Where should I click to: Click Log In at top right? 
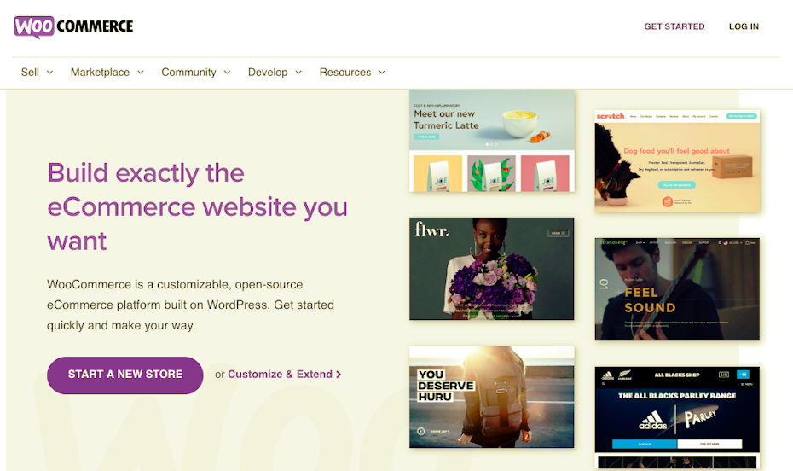[744, 26]
